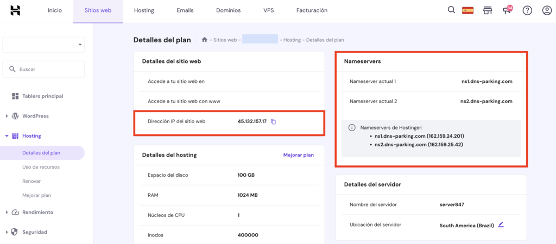Screen dimensions: 556x244
Task: Open Uso de recursos in sidebar
Action: click(x=41, y=167)
